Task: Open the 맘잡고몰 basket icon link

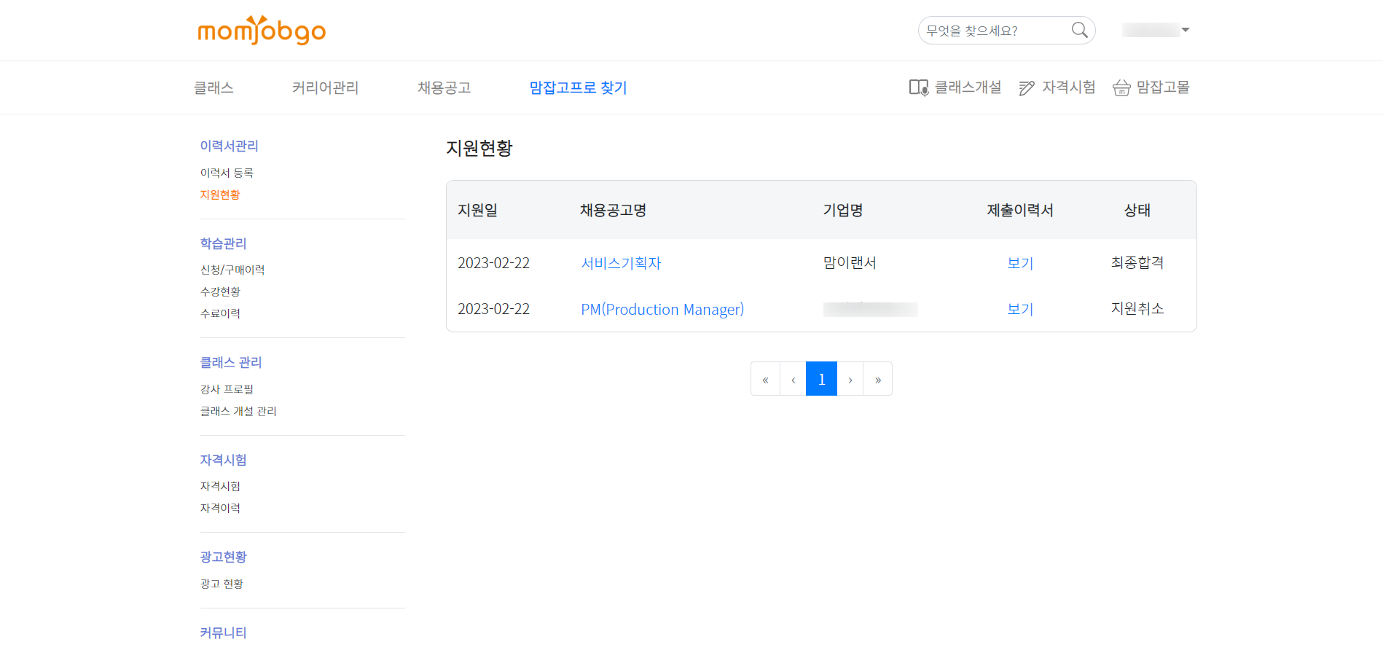Action: coord(1151,87)
